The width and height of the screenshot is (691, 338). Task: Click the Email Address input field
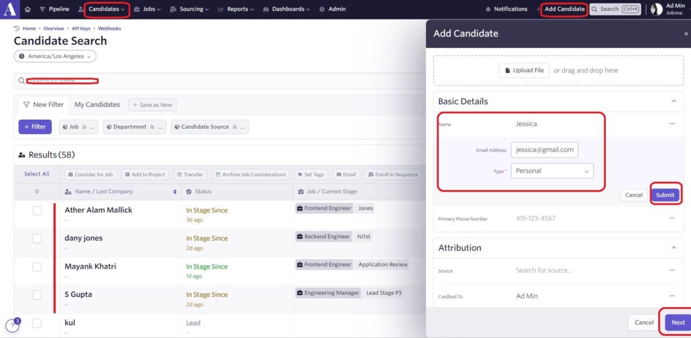click(x=545, y=150)
